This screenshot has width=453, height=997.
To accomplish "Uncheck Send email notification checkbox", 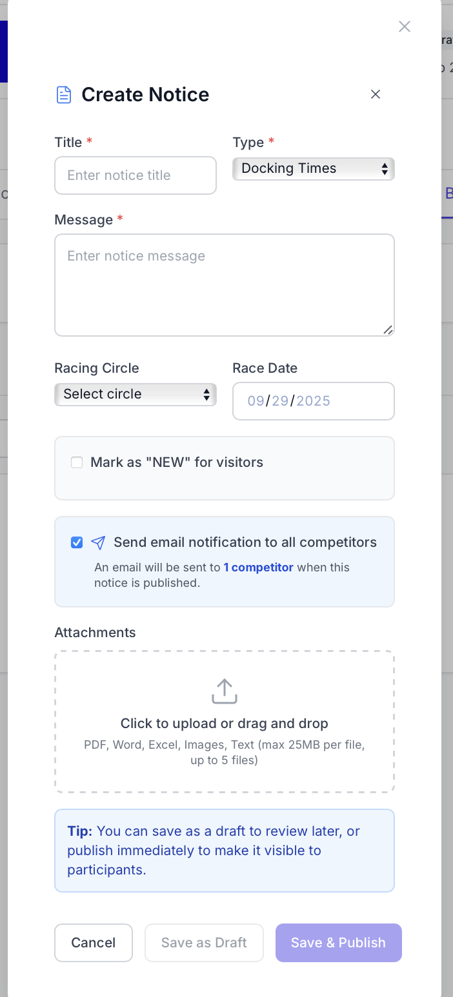I will (77, 542).
